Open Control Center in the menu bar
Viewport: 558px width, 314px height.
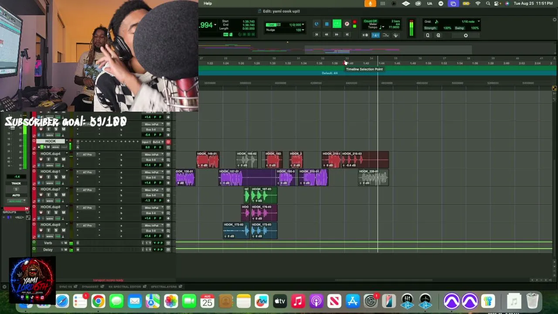click(497, 3)
